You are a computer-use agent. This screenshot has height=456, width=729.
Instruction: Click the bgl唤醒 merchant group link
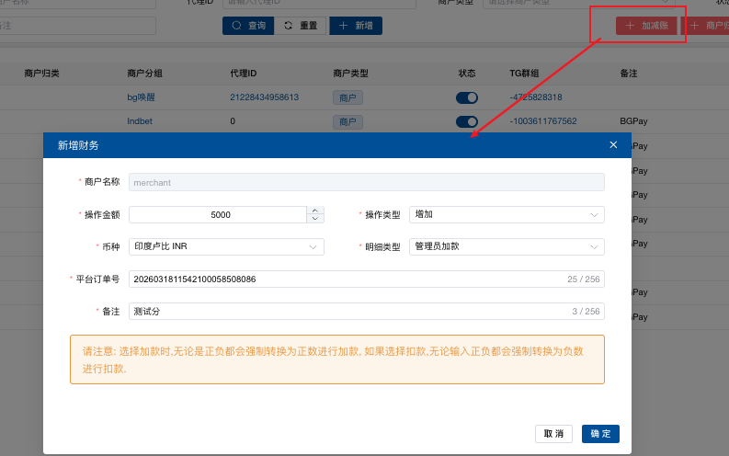(x=144, y=97)
